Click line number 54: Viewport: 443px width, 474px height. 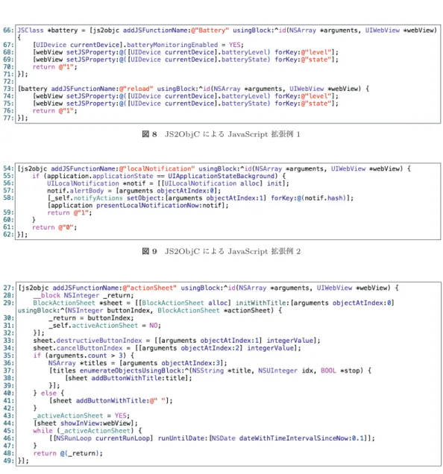8,168
